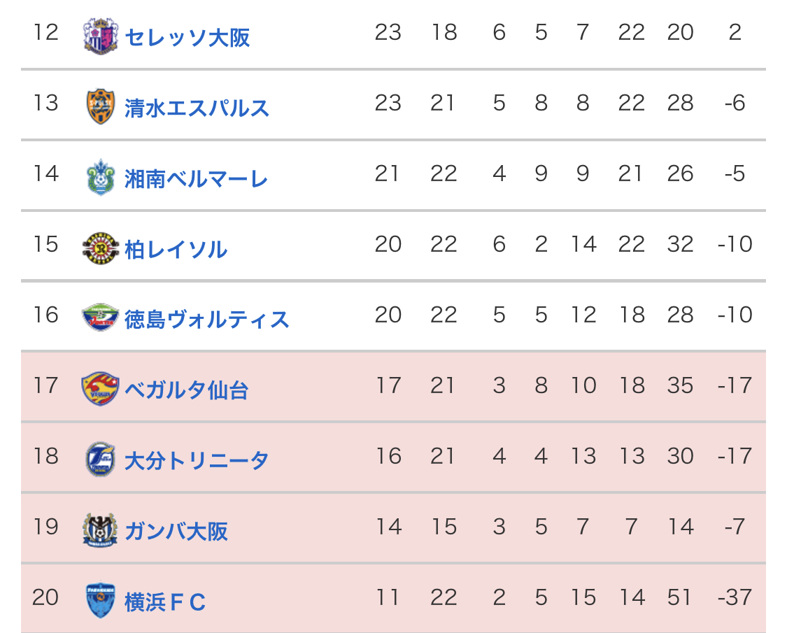Click the Yokohama FC team logo
The image size is (787, 633).
[100, 600]
